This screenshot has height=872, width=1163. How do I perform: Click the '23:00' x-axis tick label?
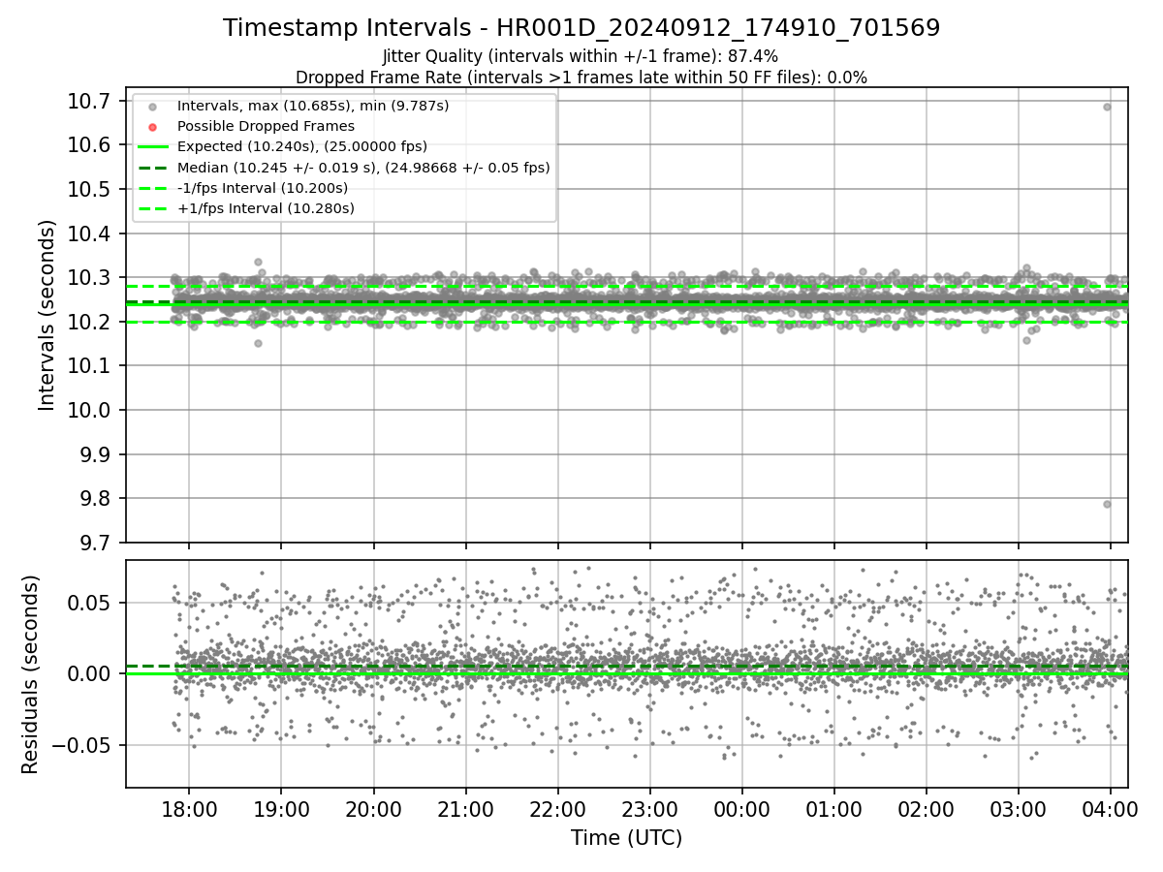point(649,808)
